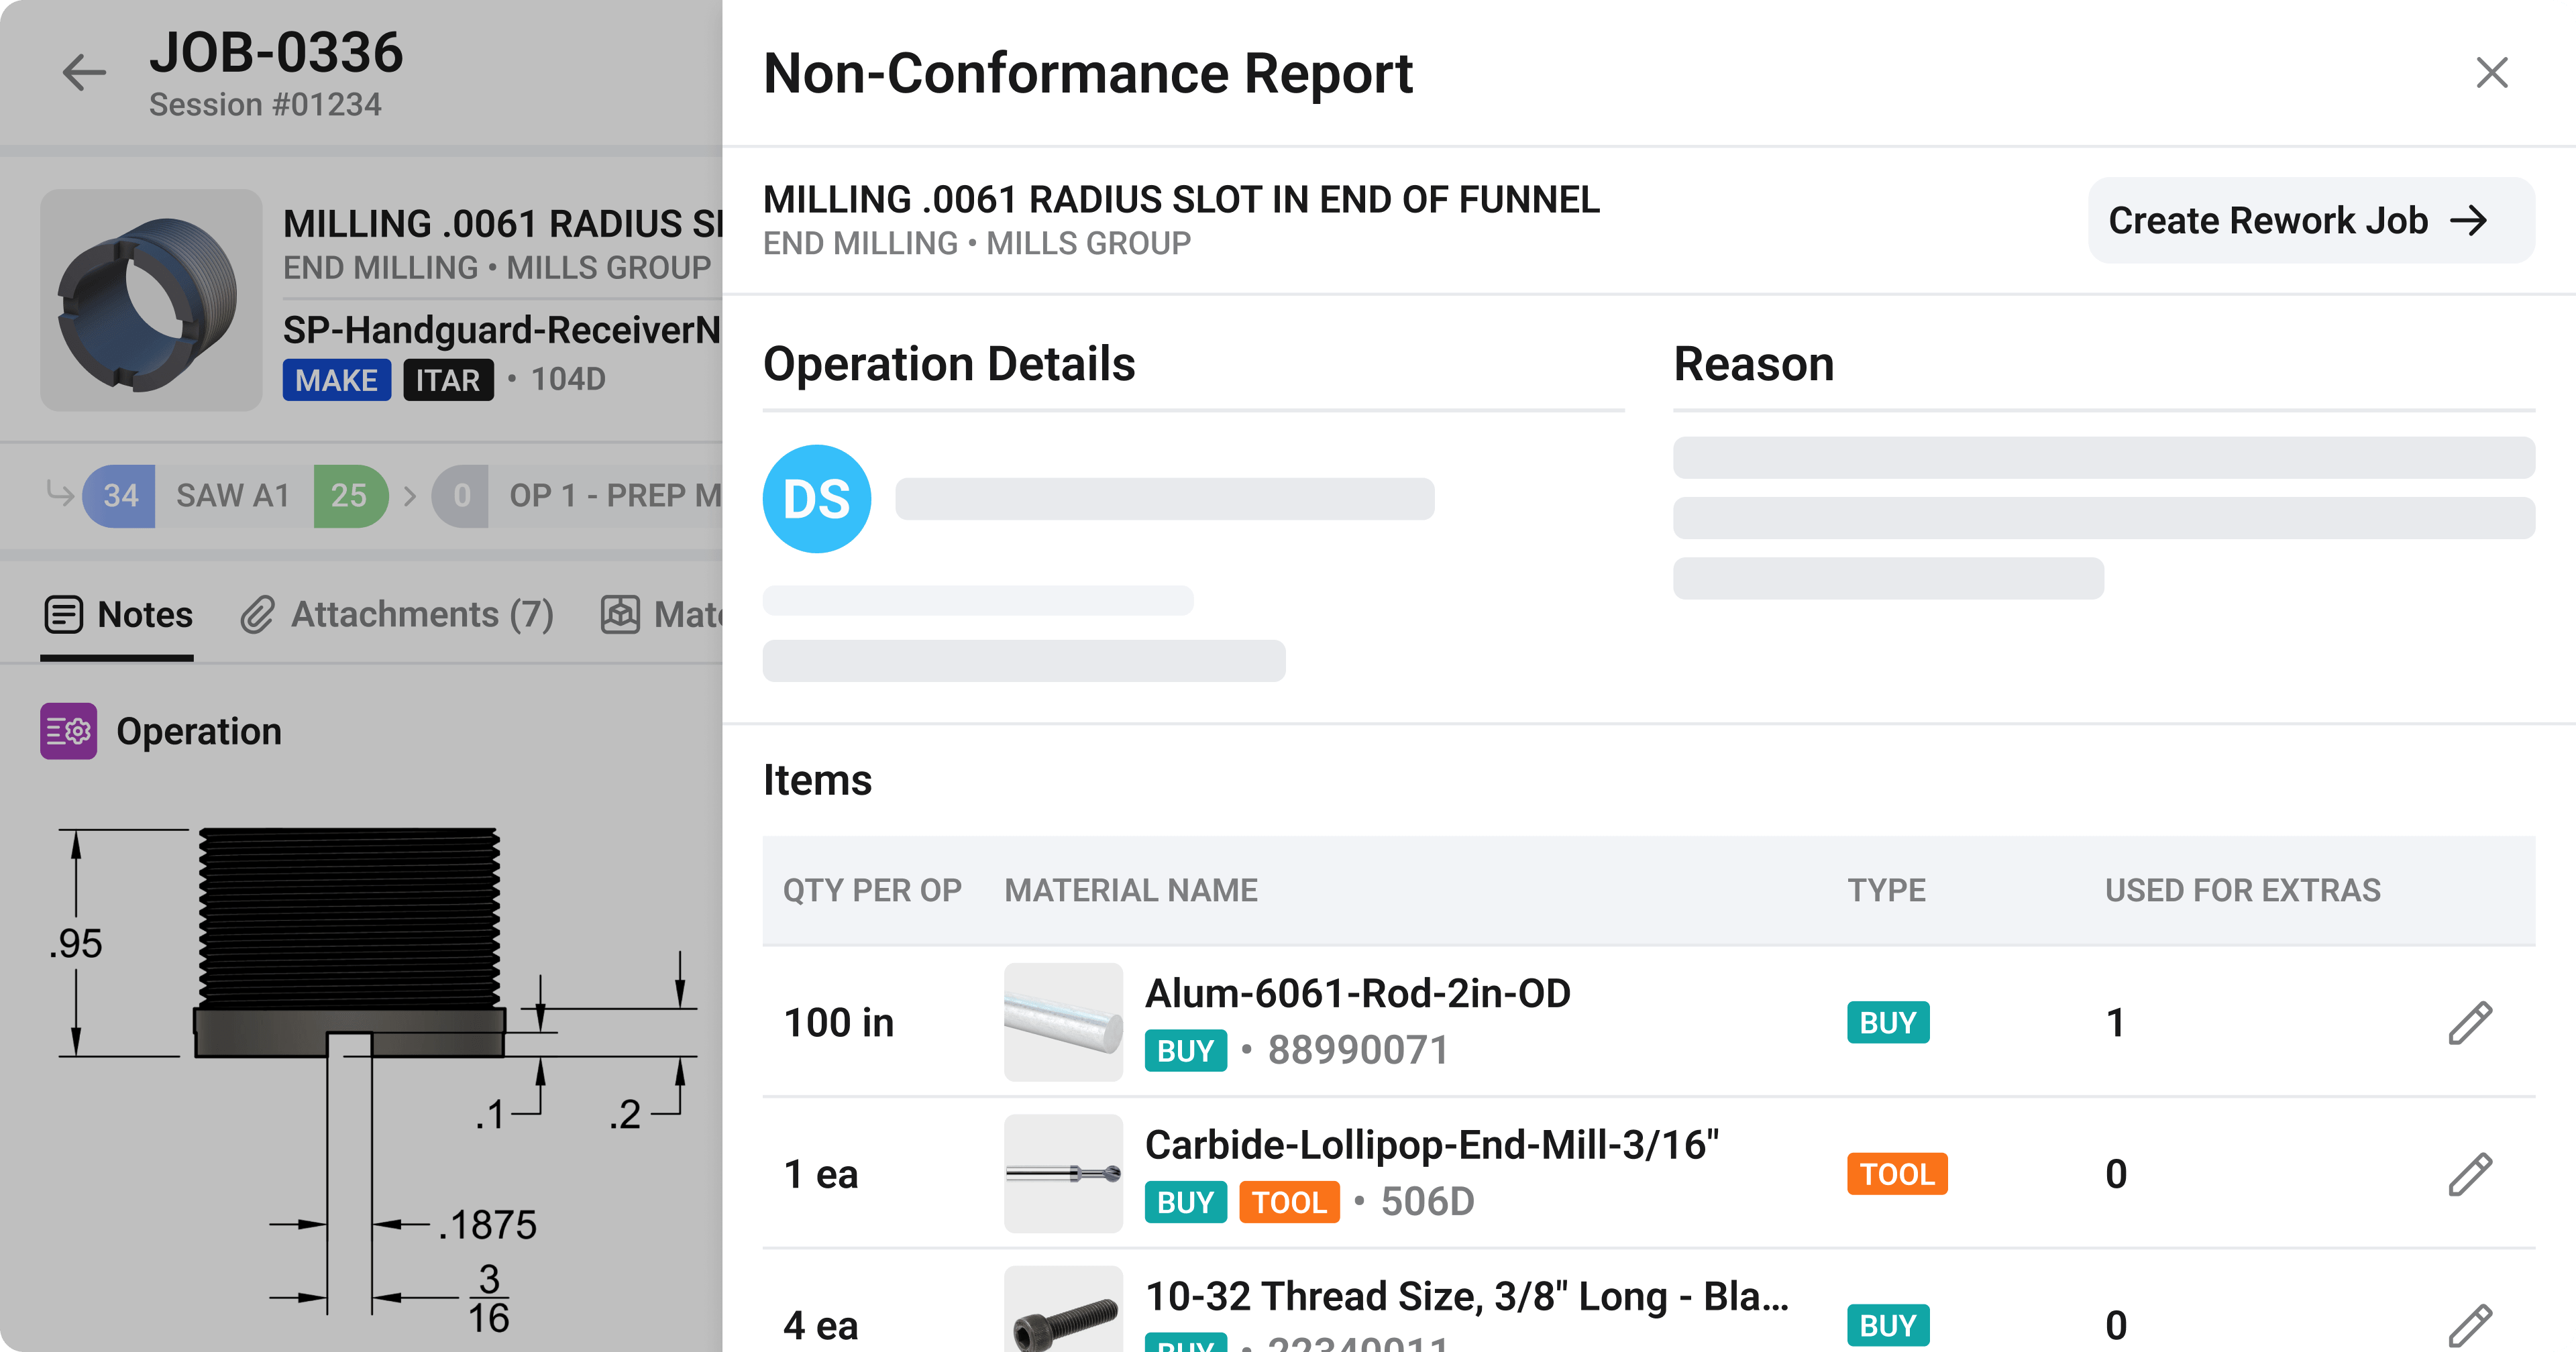Select the OP 1 - PREP operation step
Image resolution: width=2576 pixels, height=1352 pixels.
[x=612, y=495]
